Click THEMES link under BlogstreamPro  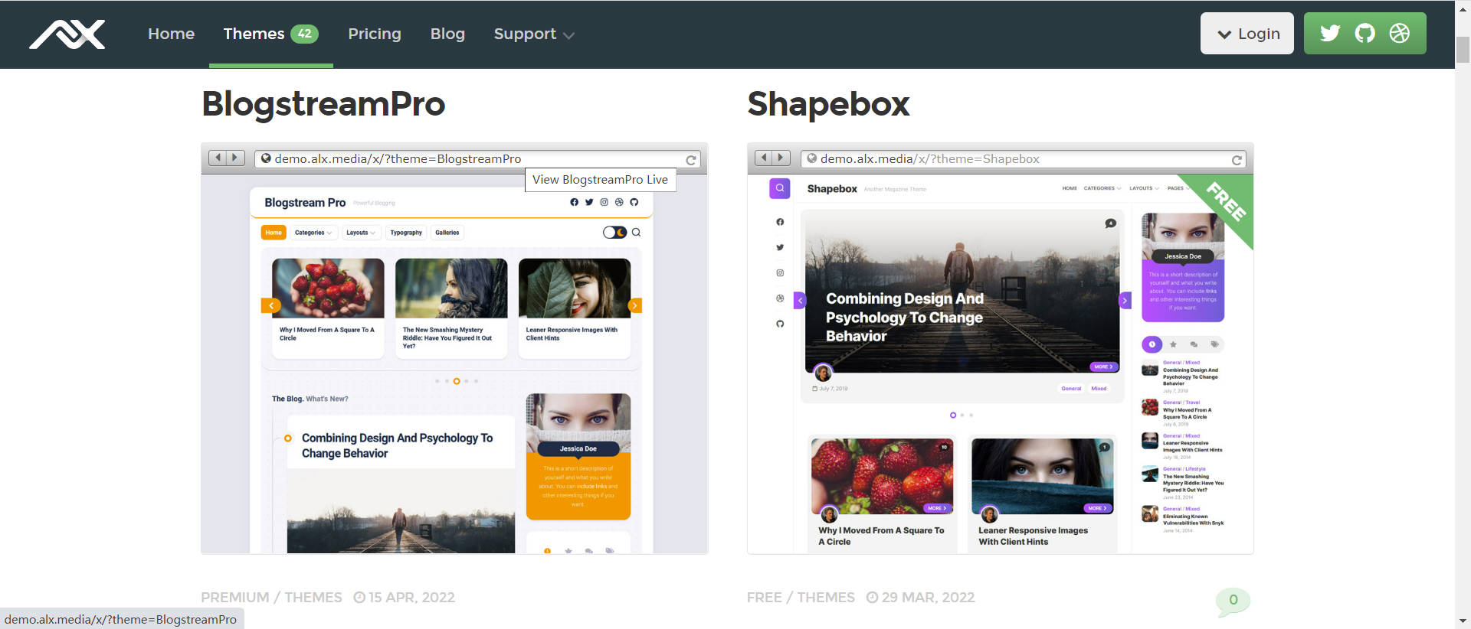tap(313, 598)
